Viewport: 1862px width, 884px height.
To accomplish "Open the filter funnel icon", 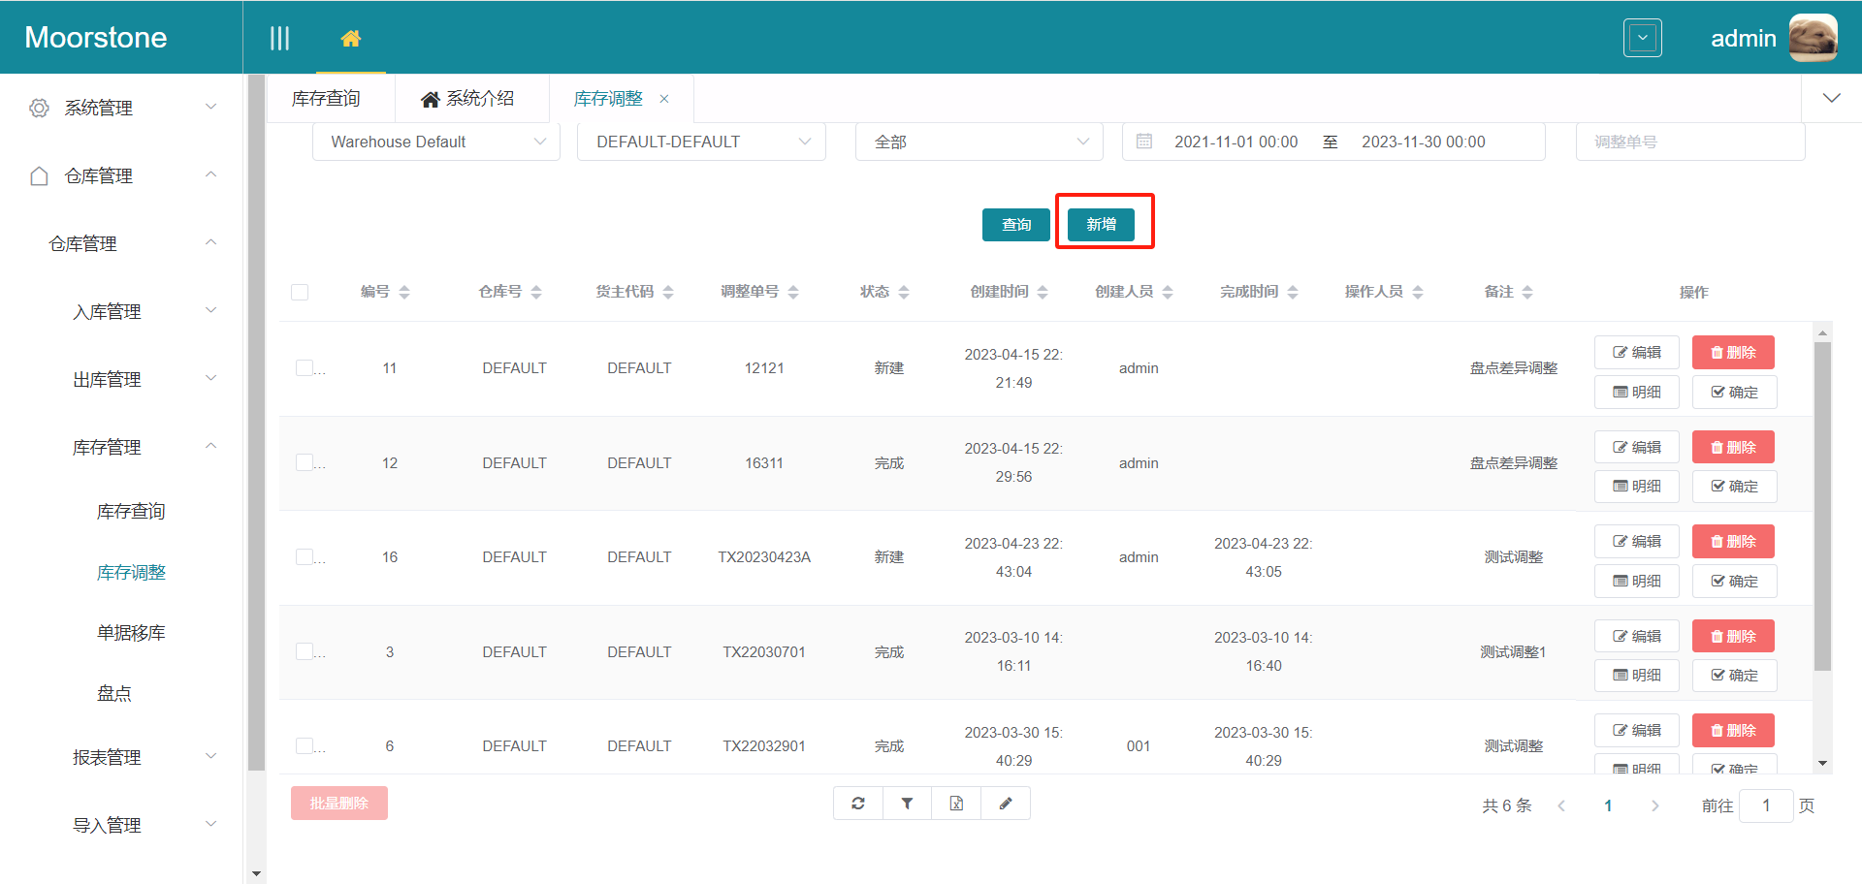I will coord(907,804).
